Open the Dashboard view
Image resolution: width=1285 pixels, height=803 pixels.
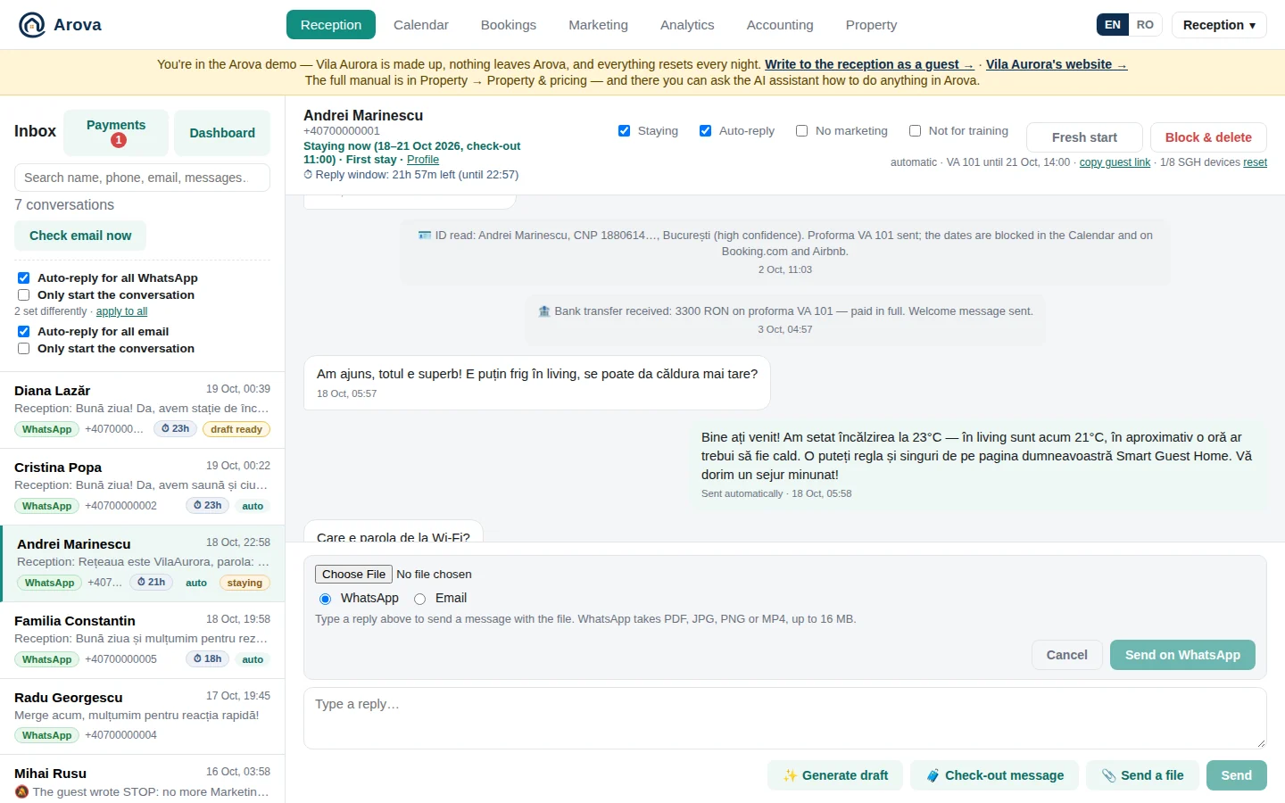click(222, 133)
